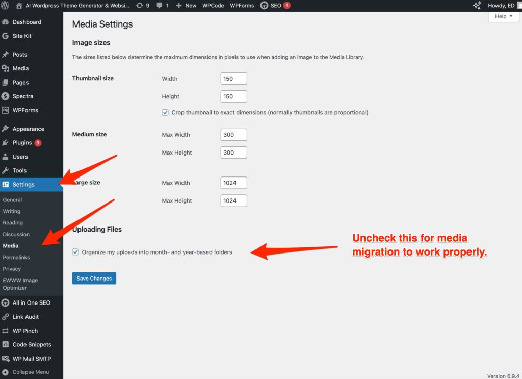Image resolution: width=522 pixels, height=379 pixels.
Task: Click the Appearance paintbrush icon
Action: click(6, 129)
